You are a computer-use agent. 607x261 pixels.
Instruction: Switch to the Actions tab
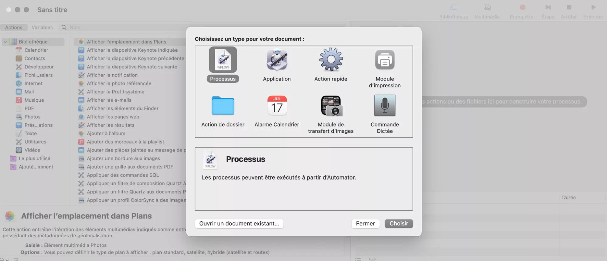click(14, 27)
